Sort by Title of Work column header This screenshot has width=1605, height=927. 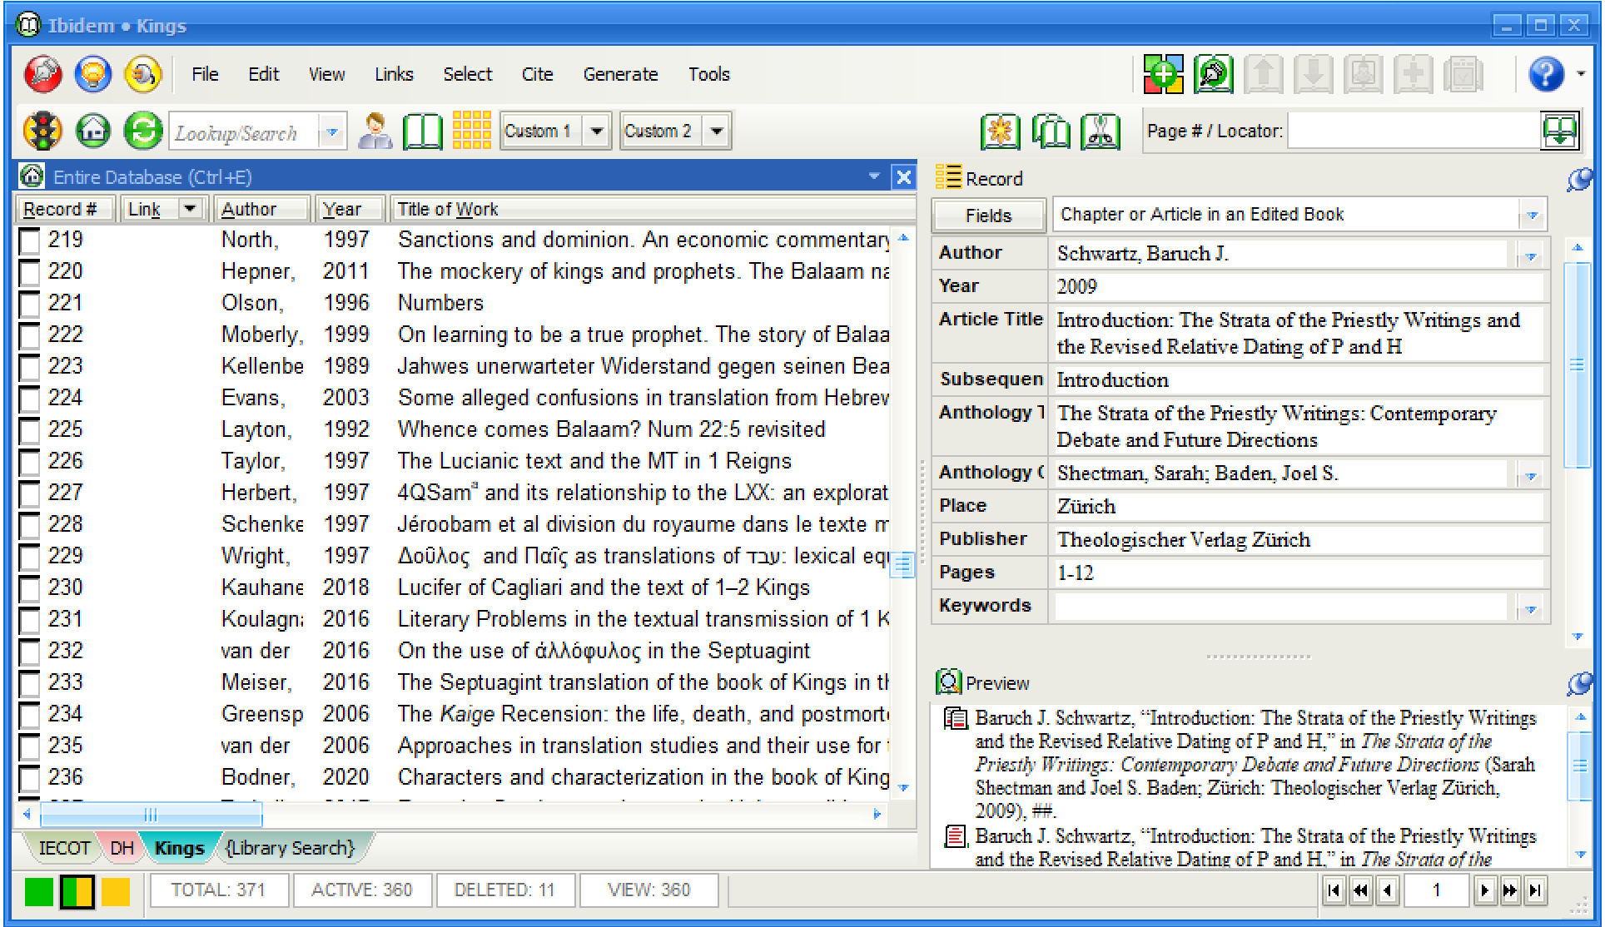(447, 210)
